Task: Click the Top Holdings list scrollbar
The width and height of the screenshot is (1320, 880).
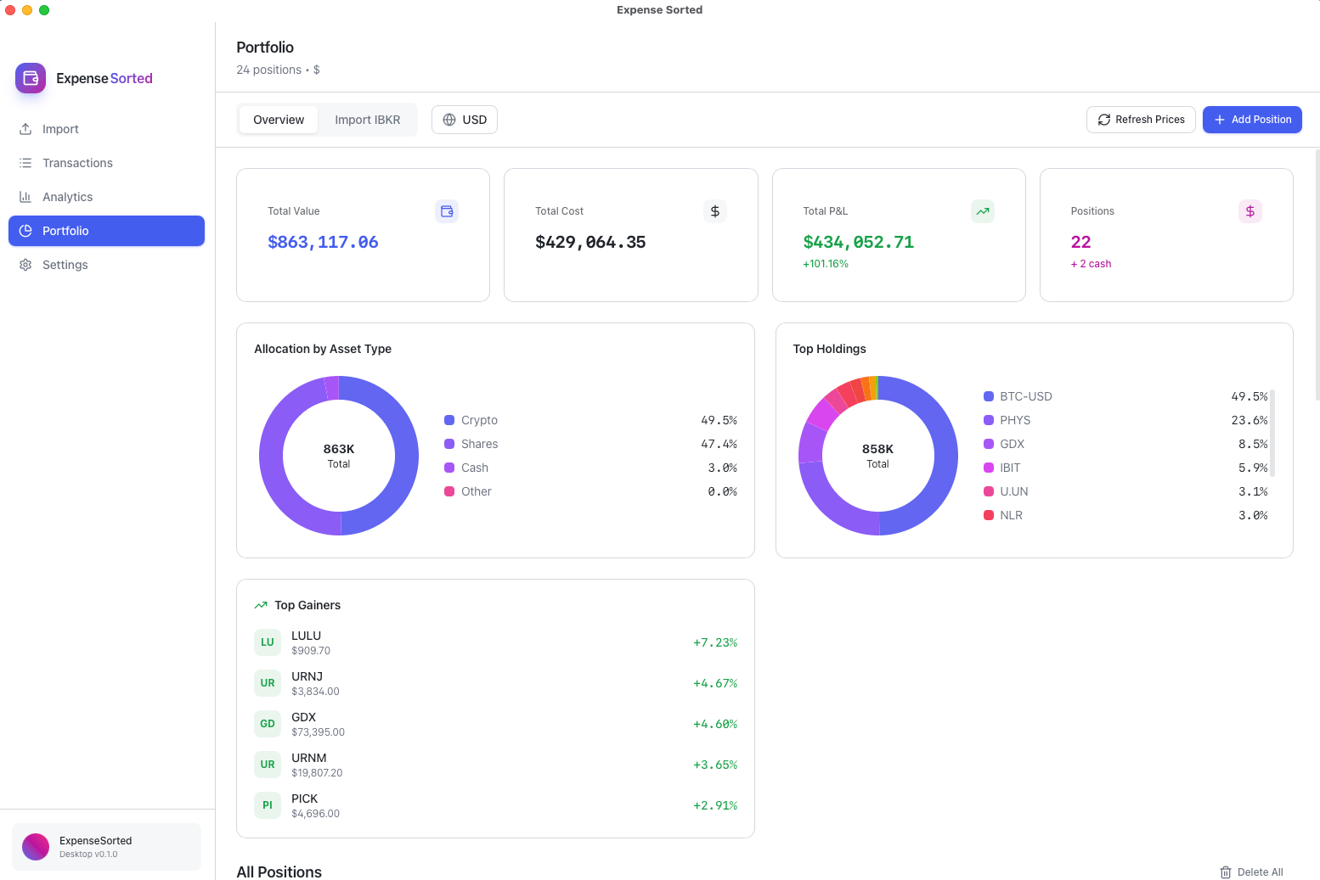Action: (x=1272, y=433)
